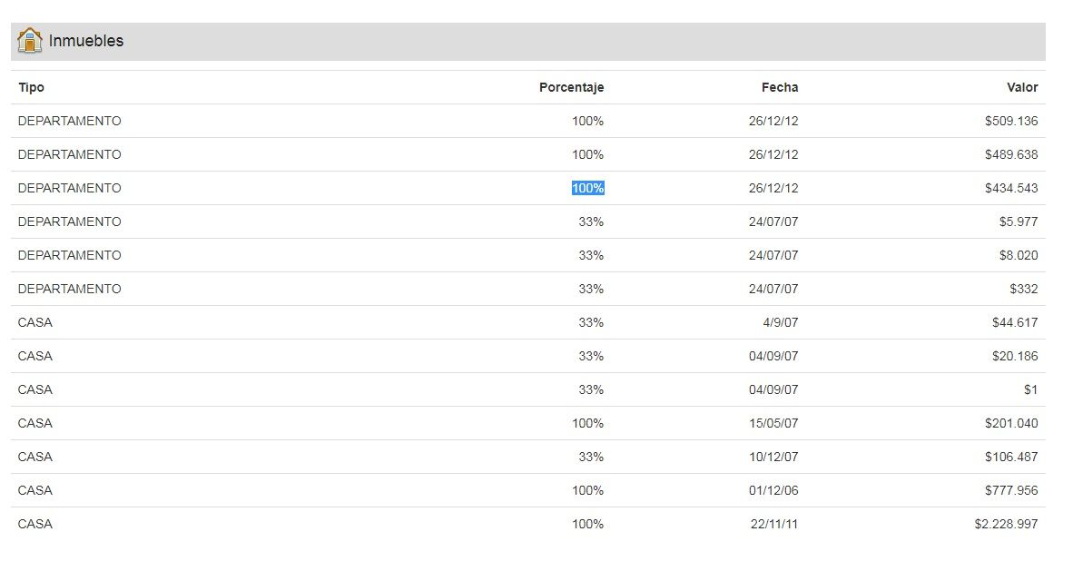Click the date 4/9/07
1073x571 pixels.
tap(781, 322)
